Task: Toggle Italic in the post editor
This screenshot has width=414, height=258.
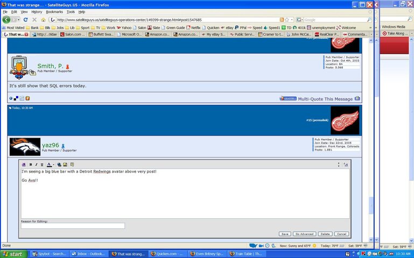Action: [x=36, y=164]
